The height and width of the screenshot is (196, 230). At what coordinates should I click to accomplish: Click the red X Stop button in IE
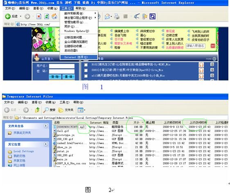tap(39, 16)
